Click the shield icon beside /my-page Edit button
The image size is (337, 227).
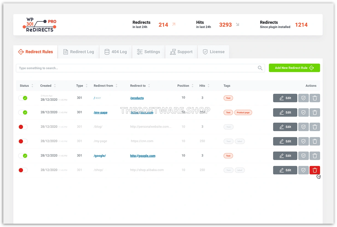tap(303, 112)
